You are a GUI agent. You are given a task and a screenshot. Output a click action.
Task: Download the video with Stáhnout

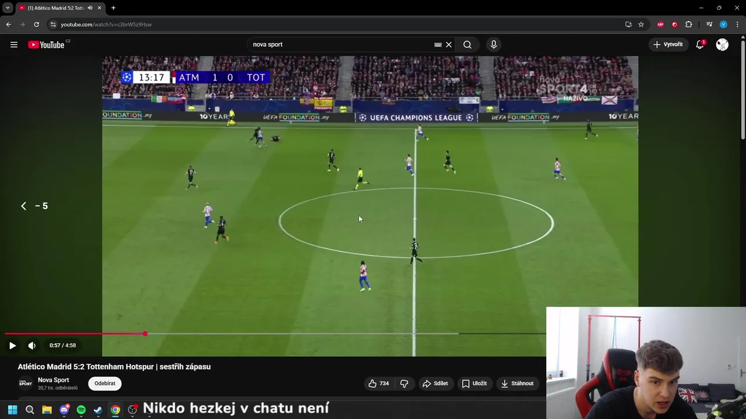tap(518, 384)
